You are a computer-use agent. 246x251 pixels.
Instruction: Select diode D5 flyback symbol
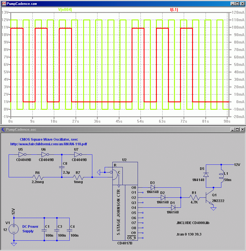(206, 175)
